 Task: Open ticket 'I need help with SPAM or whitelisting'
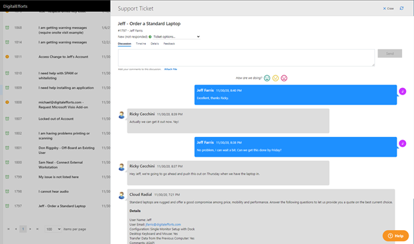[x=58, y=75]
